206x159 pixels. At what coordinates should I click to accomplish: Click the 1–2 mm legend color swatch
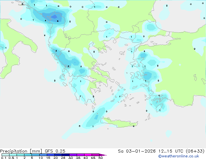click(20, 155)
